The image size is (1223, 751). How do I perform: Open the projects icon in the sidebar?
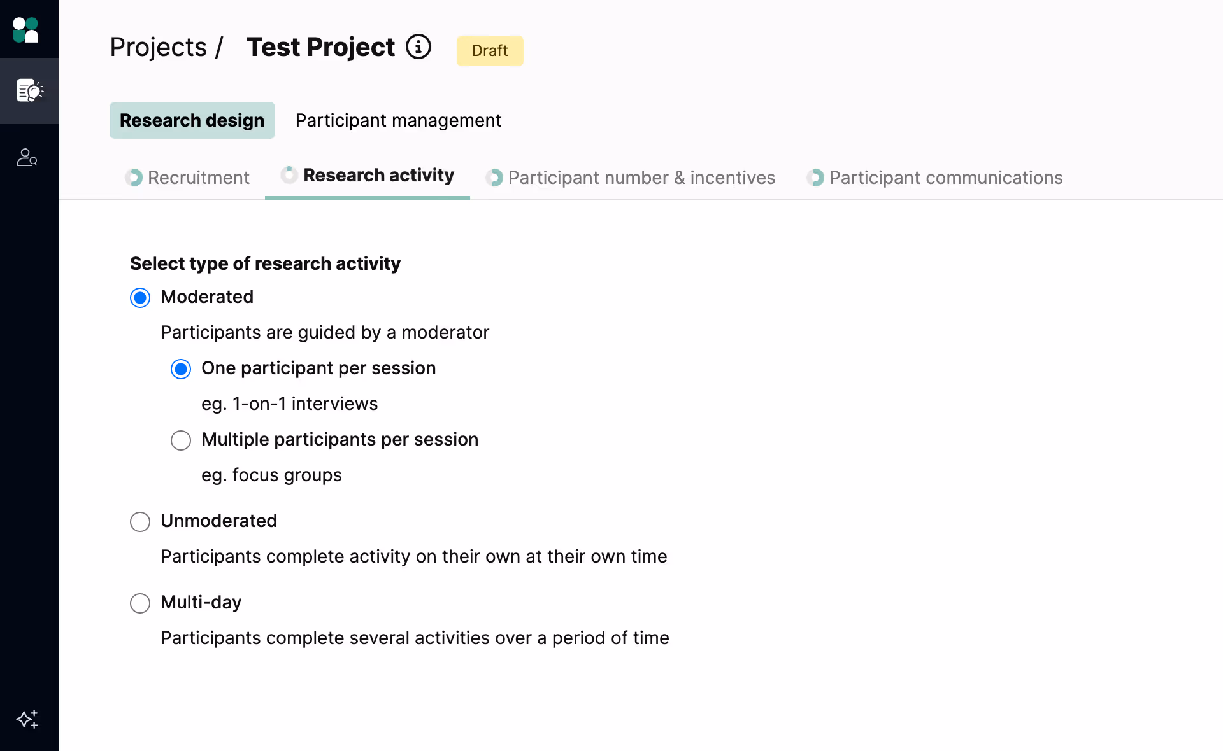[29, 91]
